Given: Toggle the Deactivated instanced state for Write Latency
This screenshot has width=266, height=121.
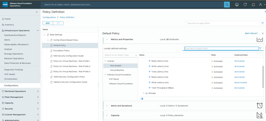Looking at the screenshot, I should point(240,82).
